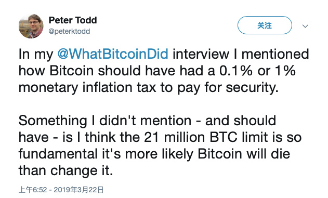Open Peter Todd's profile avatar photo
328x198 pixels.
[31, 26]
